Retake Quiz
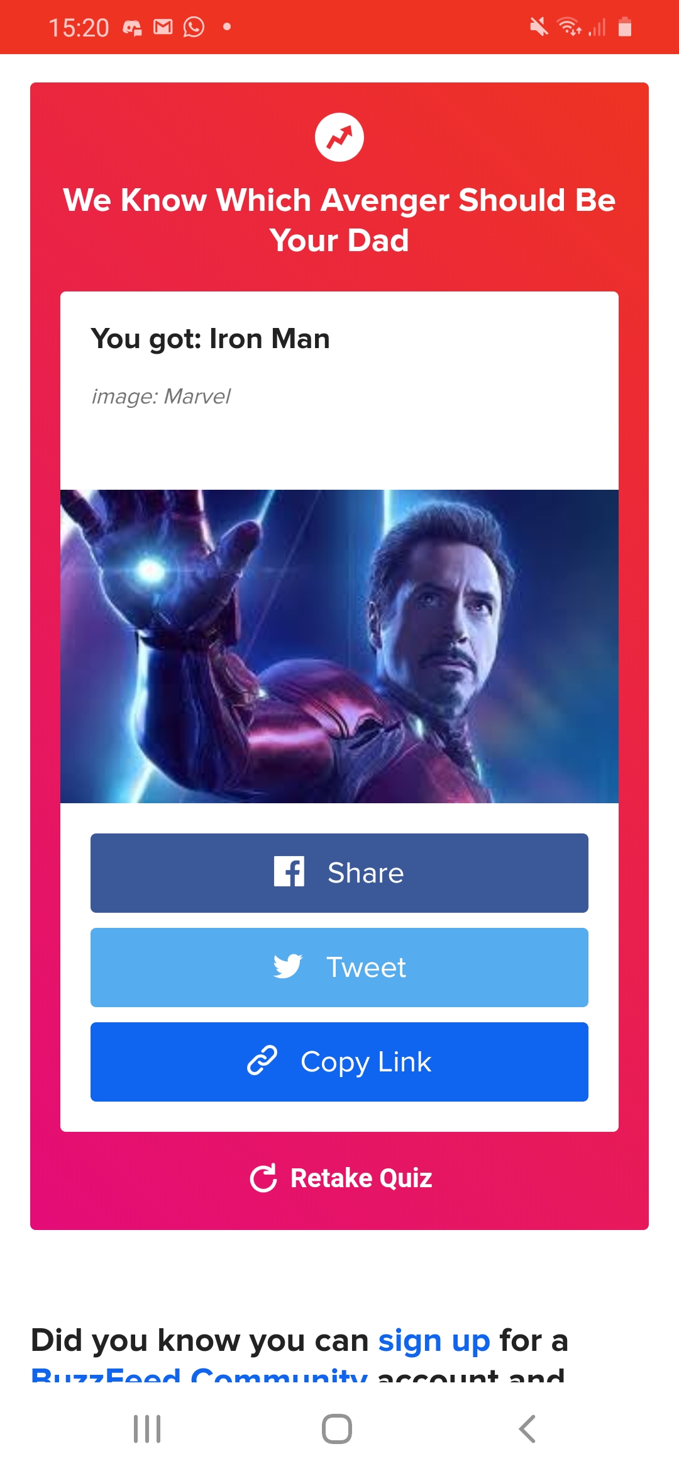The height and width of the screenshot is (1473, 679). point(341,1178)
